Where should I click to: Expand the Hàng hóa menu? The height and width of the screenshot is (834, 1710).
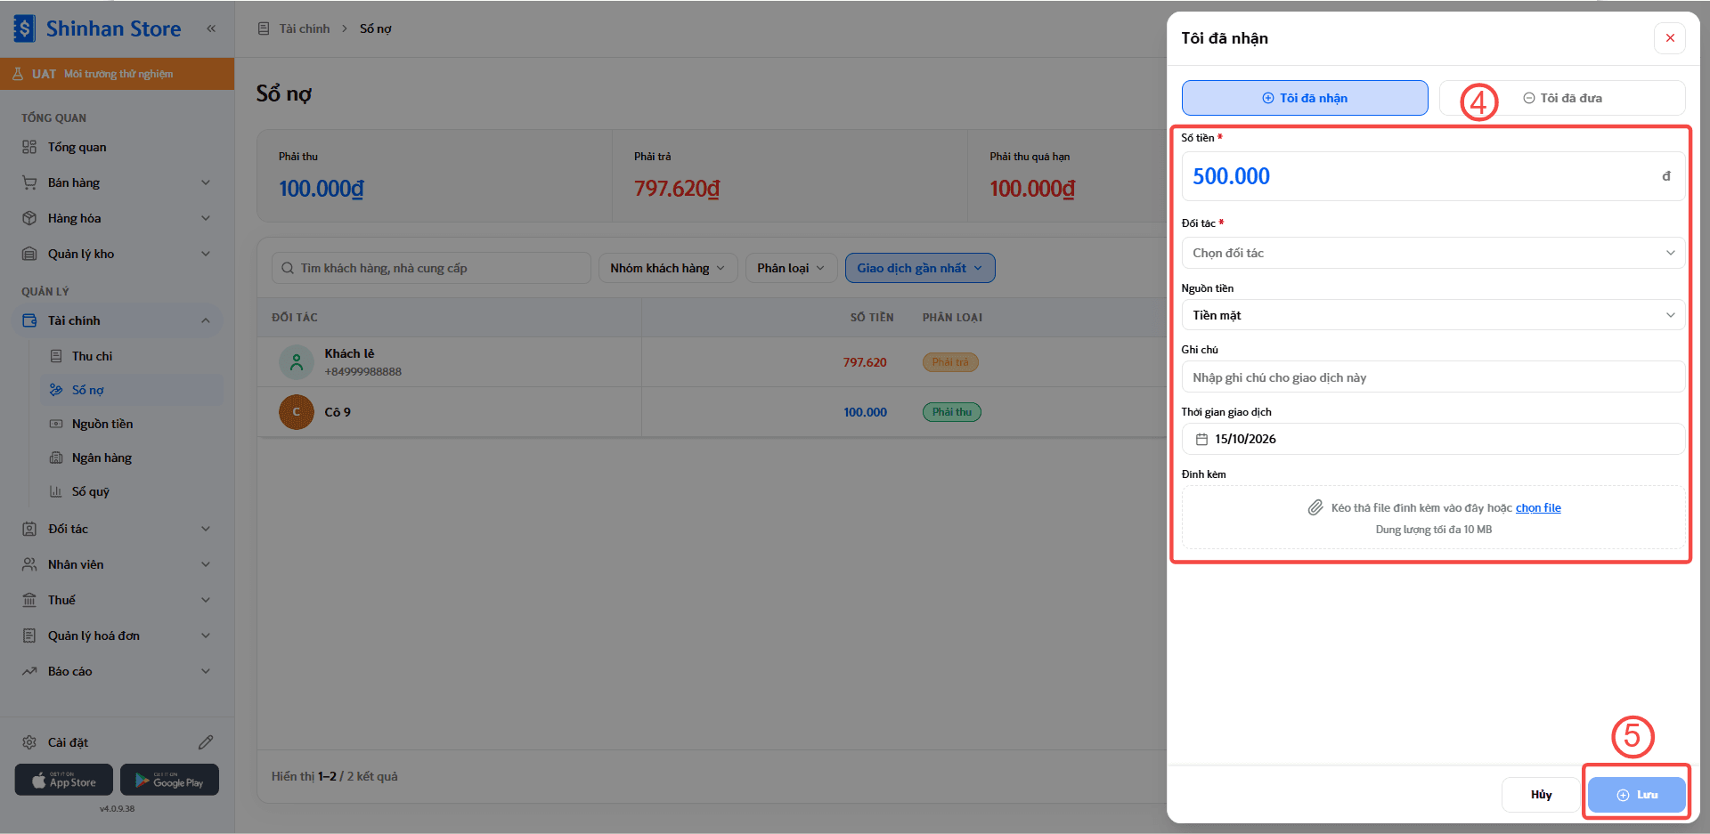click(117, 218)
